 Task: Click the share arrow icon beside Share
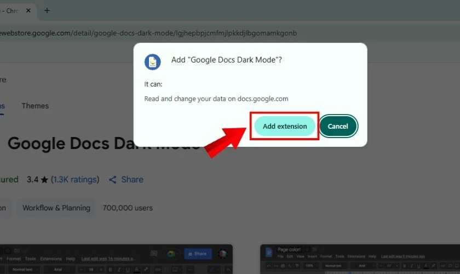[113, 179]
